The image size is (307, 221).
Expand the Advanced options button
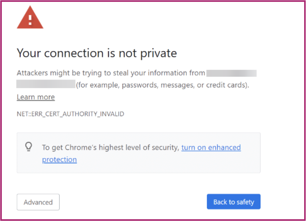[38, 202]
